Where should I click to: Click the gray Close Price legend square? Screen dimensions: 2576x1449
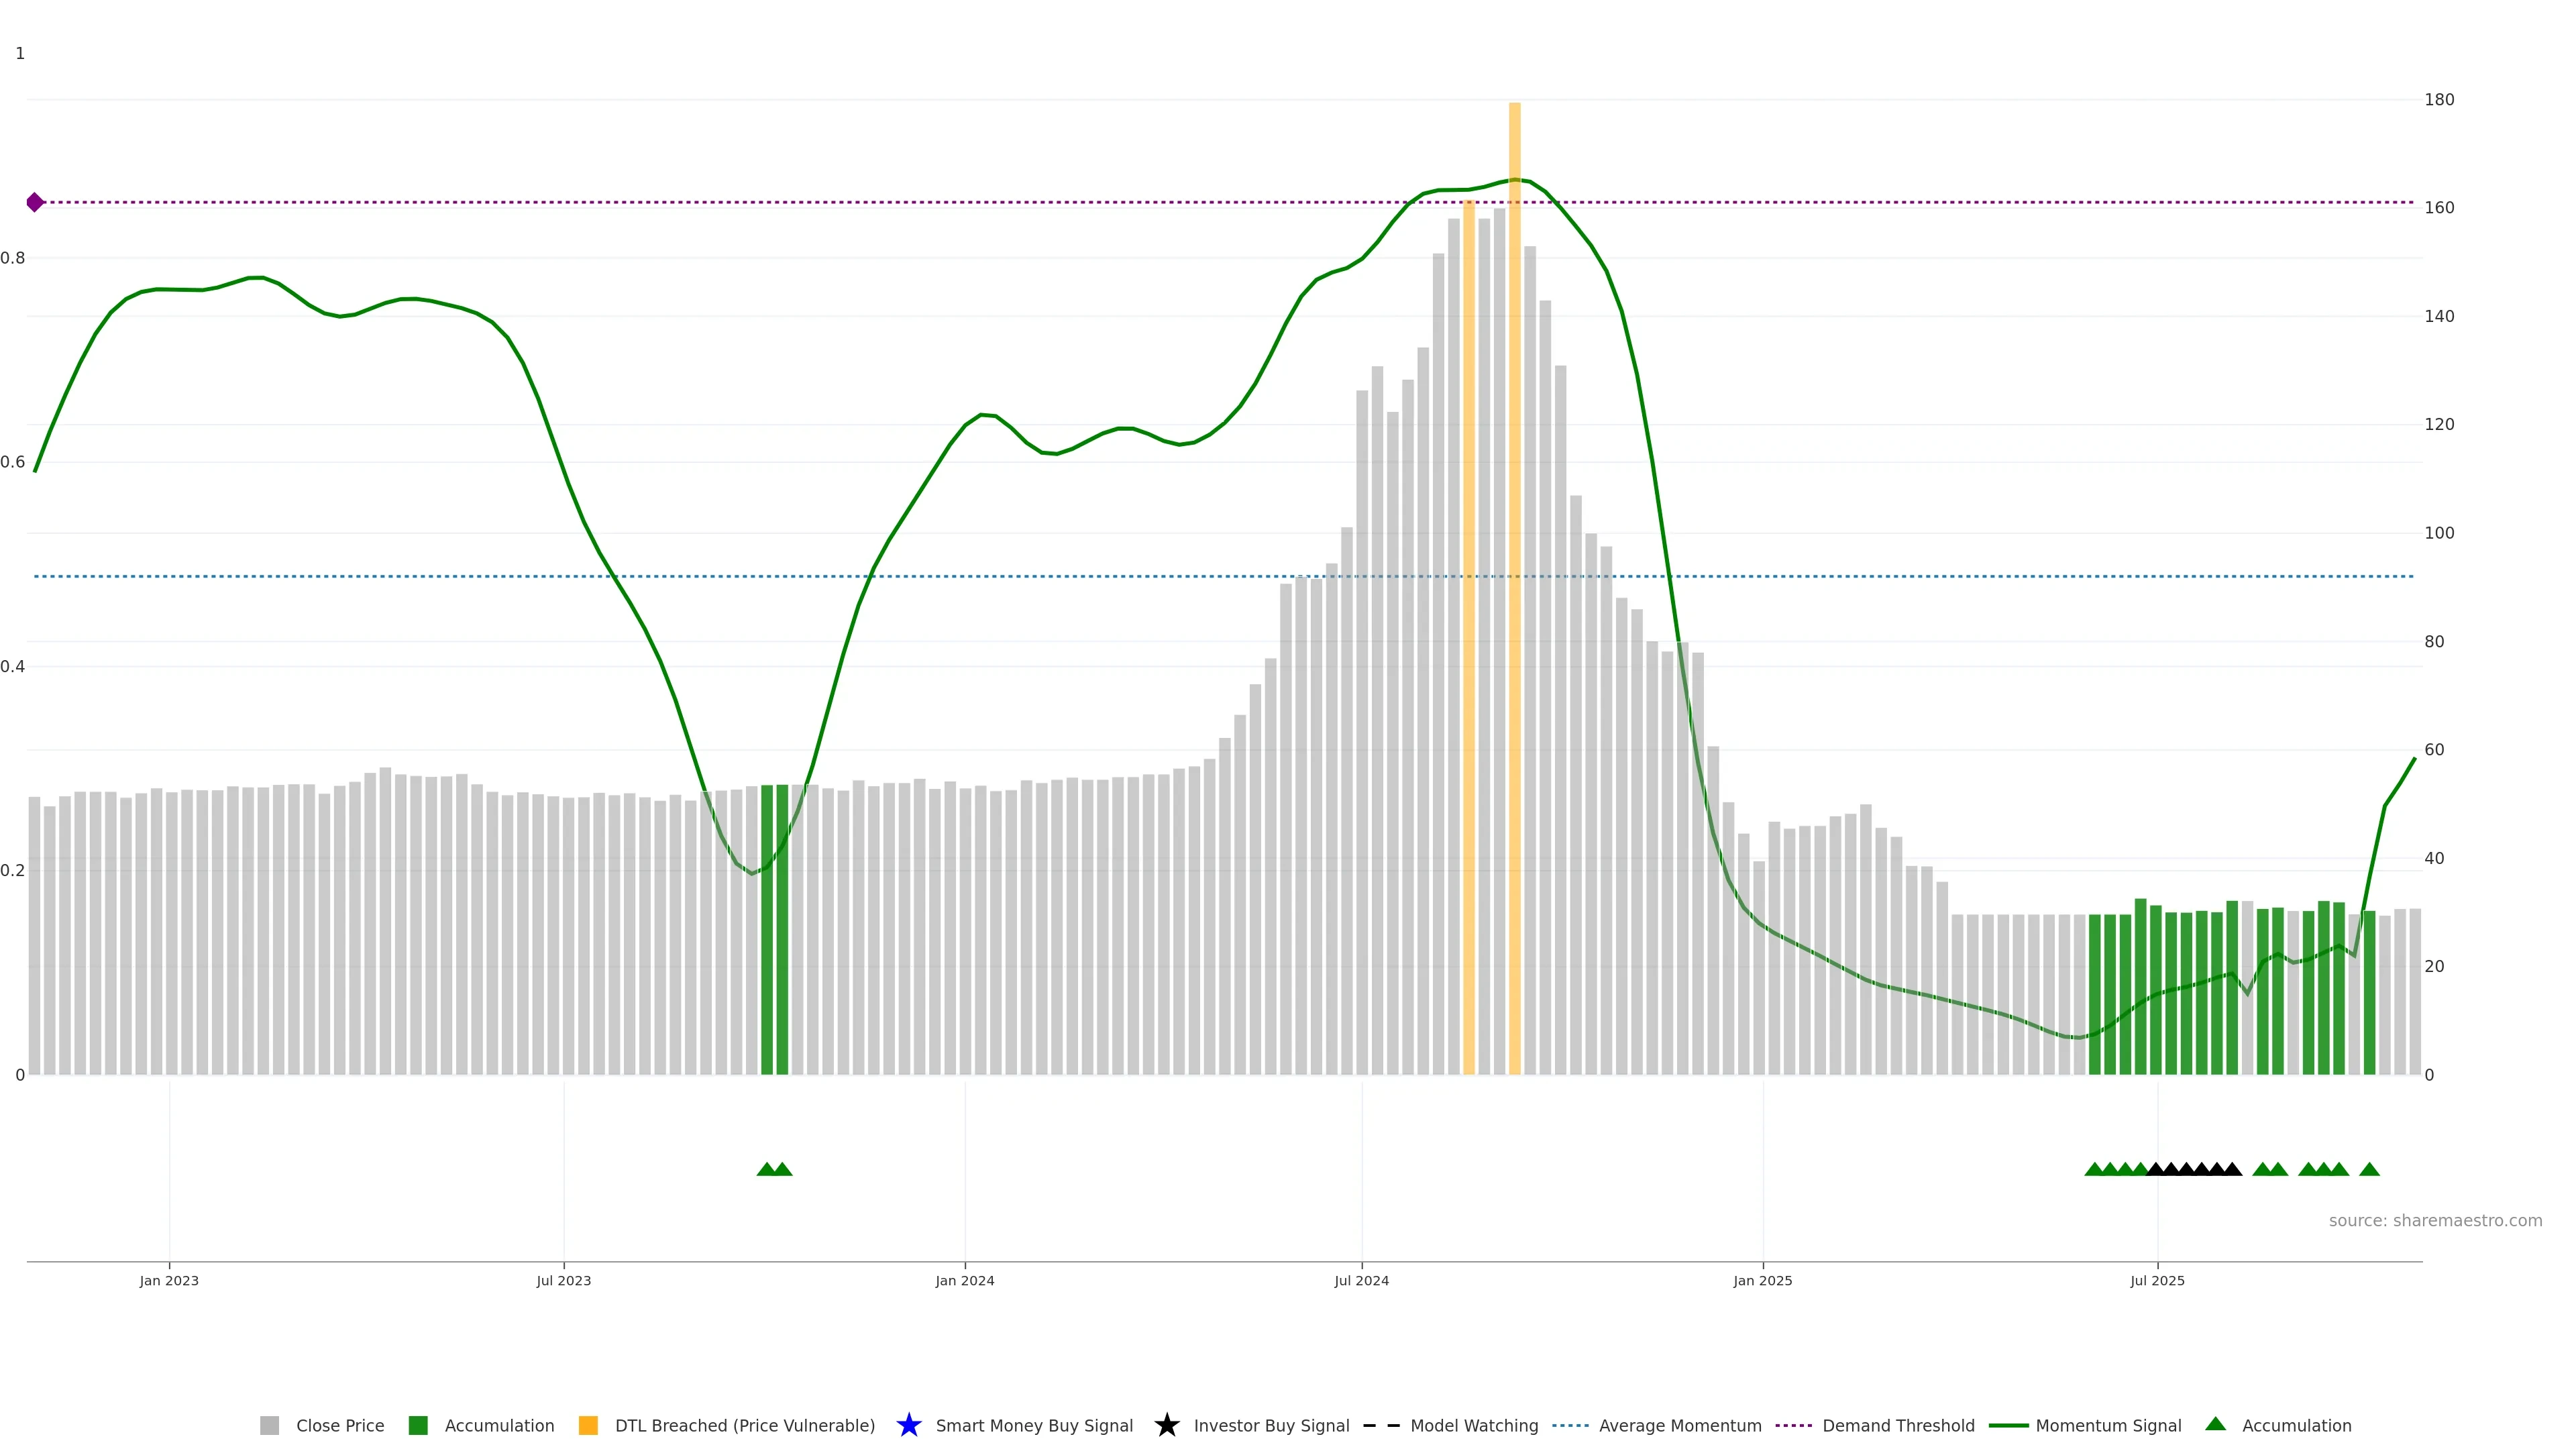[x=269, y=1425]
